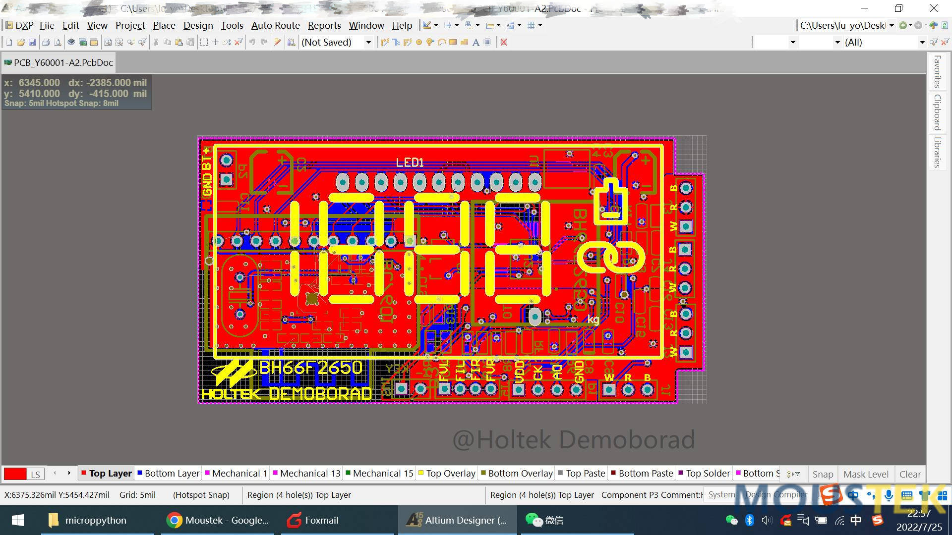
Task: Expand the layer tab options dropdown
Action: pos(793,474)
